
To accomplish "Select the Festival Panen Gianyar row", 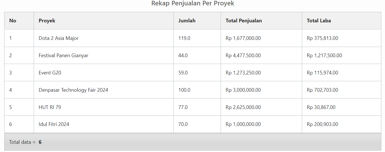I will tap(63, 55).
